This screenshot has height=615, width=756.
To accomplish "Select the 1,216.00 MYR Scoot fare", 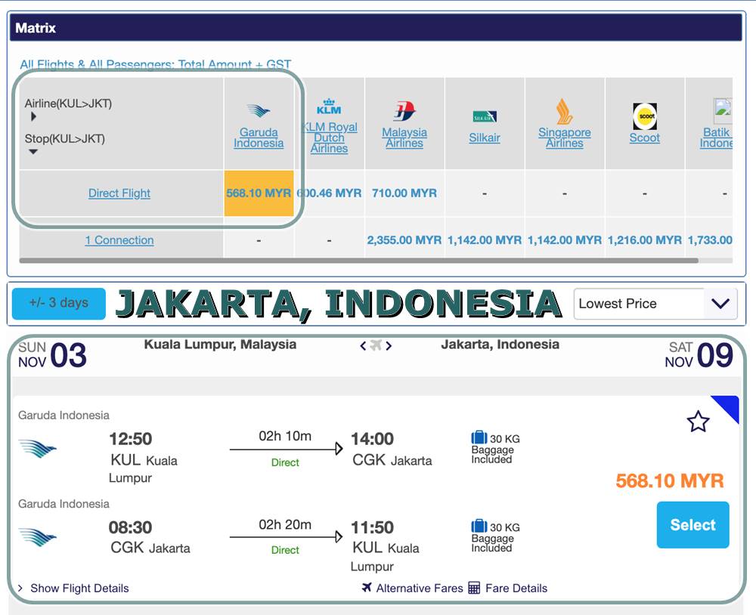I will click(x=645, y=240).
